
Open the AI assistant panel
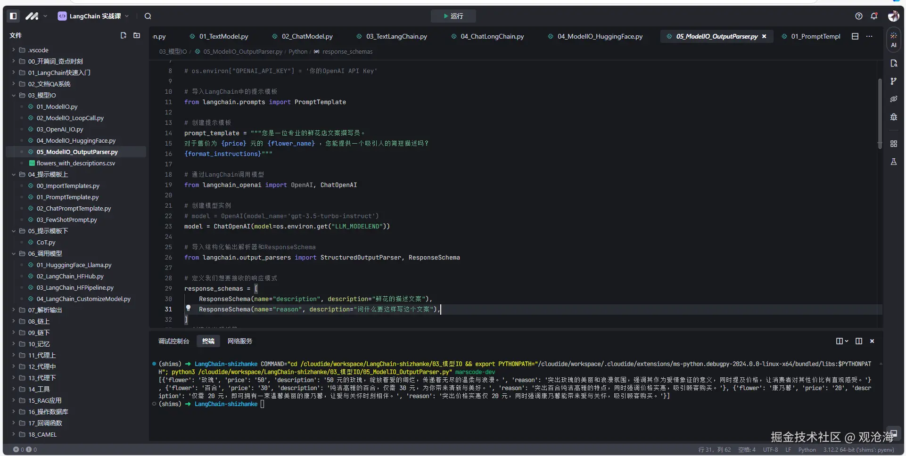(x=893, y=40)
